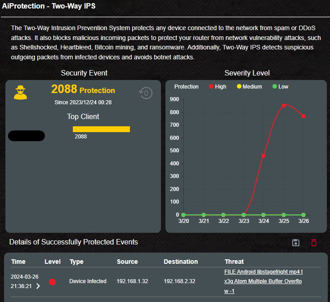Click the 2088 Protection count heading
The image size is (330, 302).
pos(83,89)
